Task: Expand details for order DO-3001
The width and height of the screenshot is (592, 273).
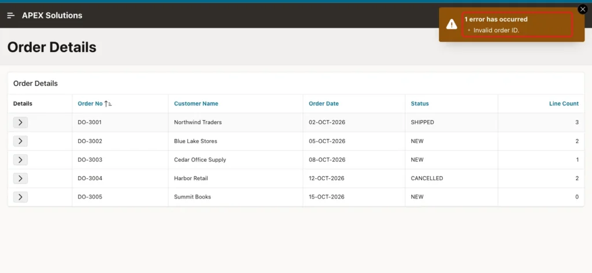Action: point(20,122)
